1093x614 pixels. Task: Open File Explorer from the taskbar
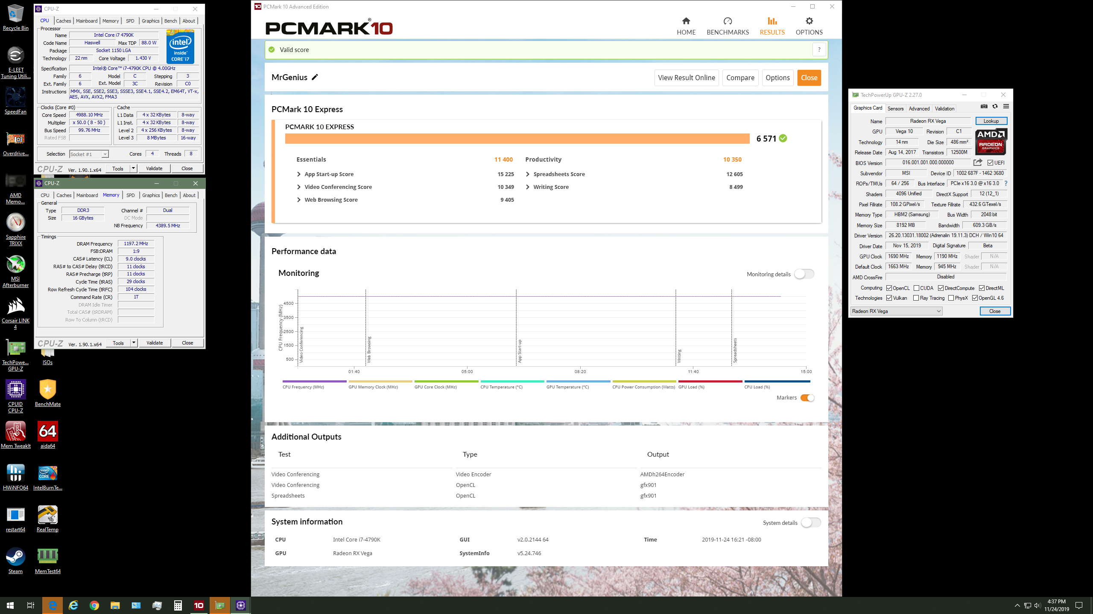pos(115,605)
